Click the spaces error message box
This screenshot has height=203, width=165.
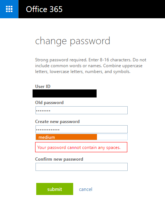point(81,147)
